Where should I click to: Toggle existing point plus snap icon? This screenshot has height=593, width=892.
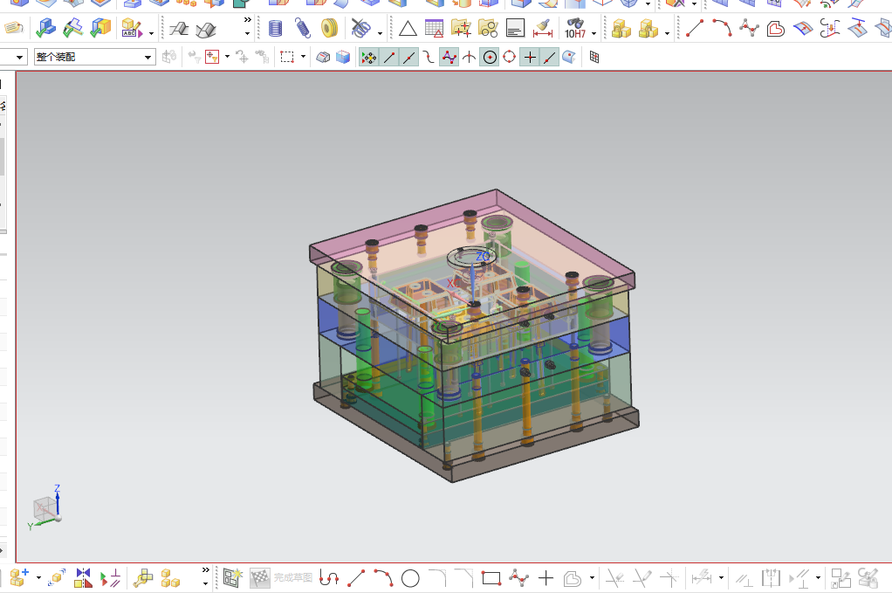pos(530,57)
